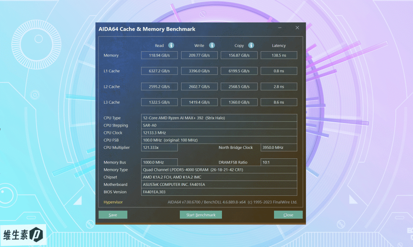Viewport: 413px width, 247px height.
Task: Click DRAM:FSB Ratio value 10:1
Action: [279, 162]
